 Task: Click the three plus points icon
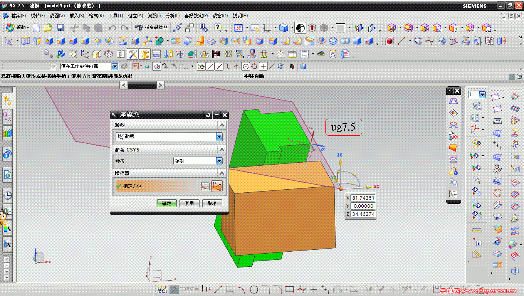tap(497, 145)
